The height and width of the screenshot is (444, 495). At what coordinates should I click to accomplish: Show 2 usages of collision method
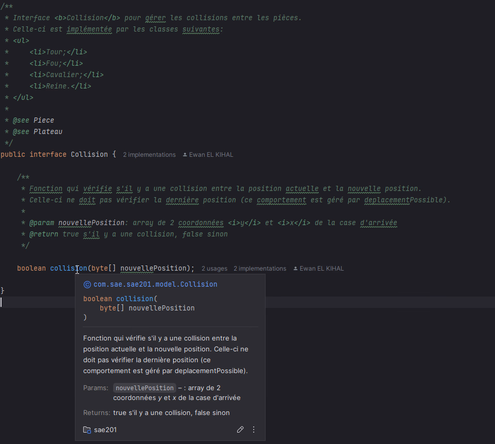tap(214, 269)
